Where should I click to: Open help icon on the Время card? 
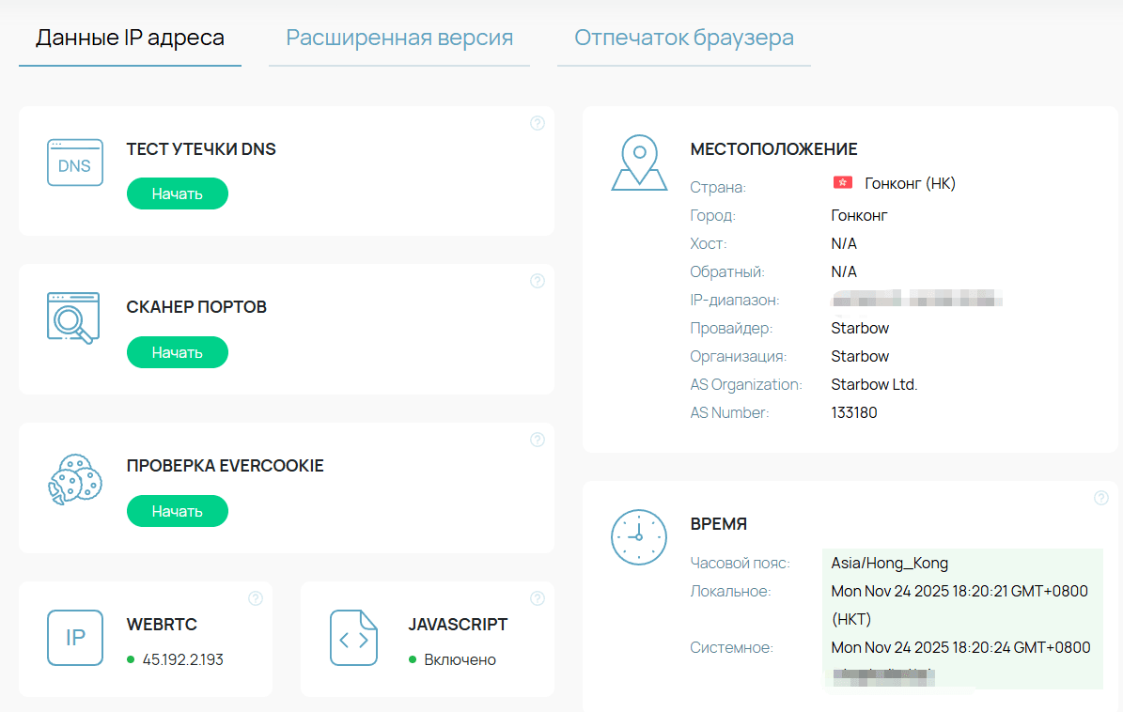pyautogui.click(x=1101, y=498)
